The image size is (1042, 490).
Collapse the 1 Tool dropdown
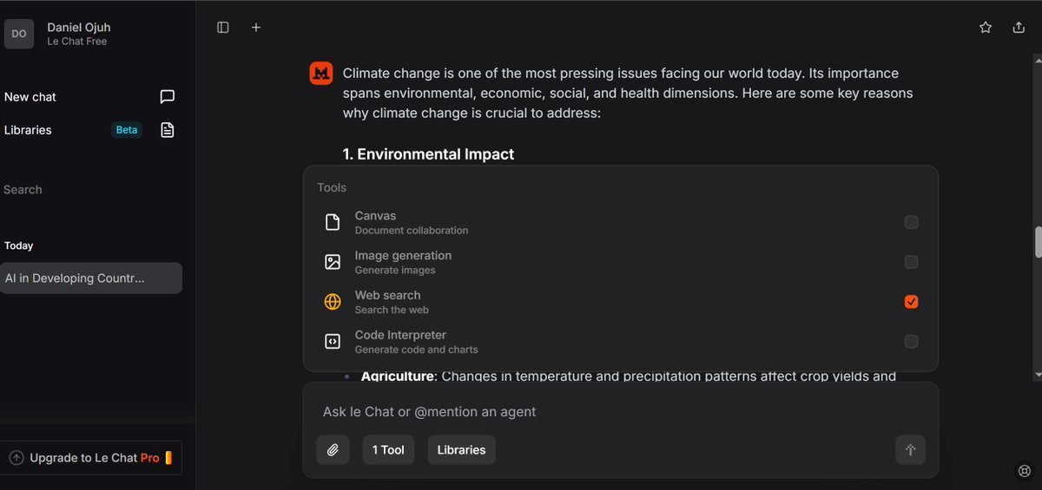pyautogui.click(x=388, y=450)
